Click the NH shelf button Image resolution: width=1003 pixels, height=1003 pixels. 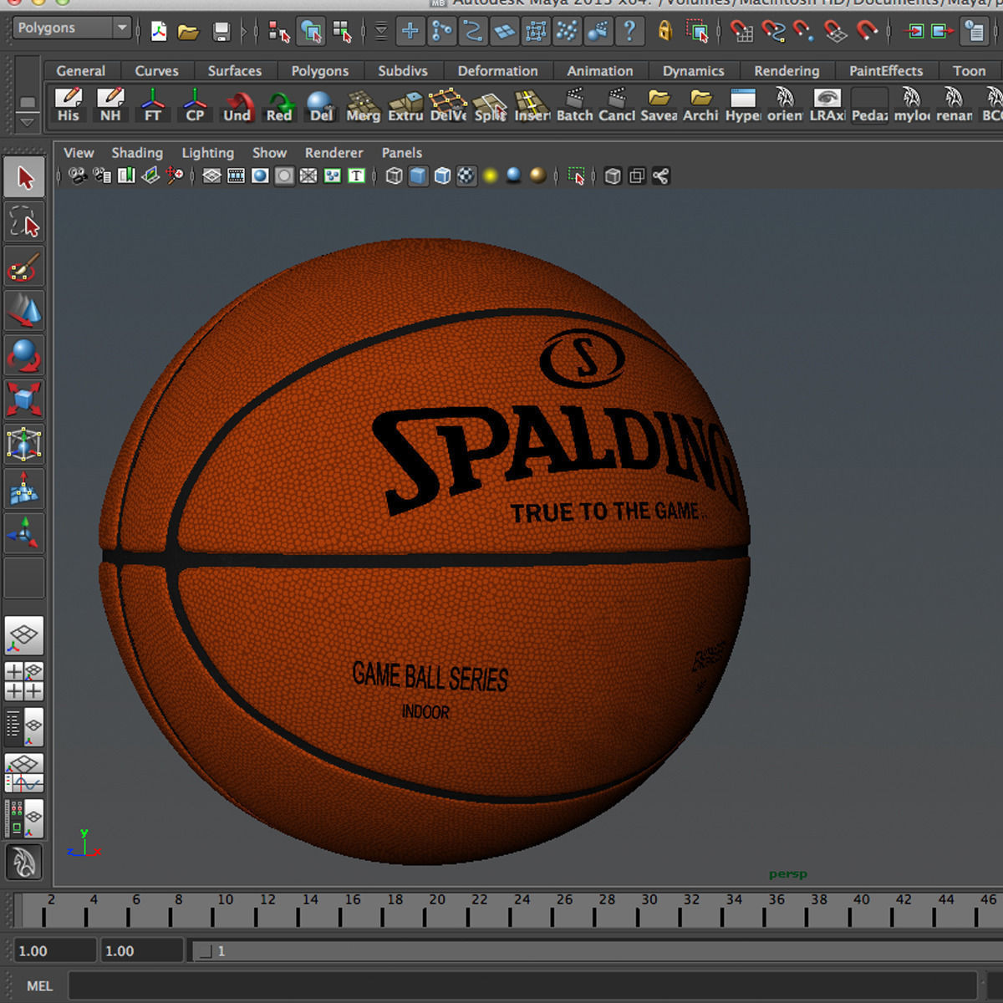[110, 105]
